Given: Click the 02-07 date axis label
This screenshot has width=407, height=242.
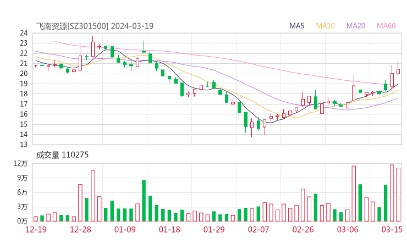Looking at the screenshot, I should [x=258, y=229].
